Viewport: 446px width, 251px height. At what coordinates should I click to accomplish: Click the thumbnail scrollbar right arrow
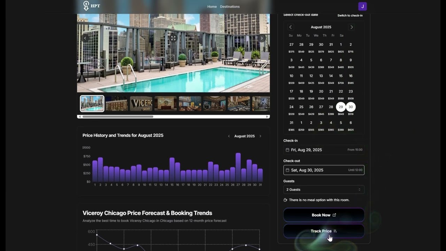click(x=267, y=116)
